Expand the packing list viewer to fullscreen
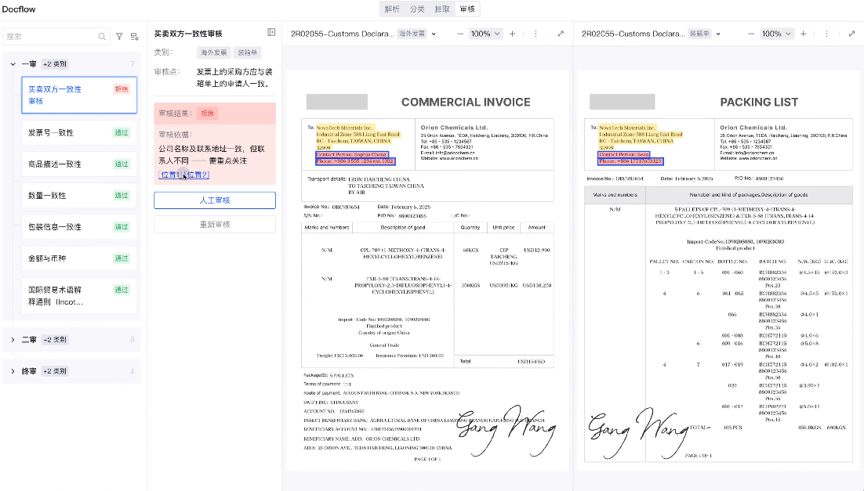Screen dimensions: 864x491 [851, 34]
